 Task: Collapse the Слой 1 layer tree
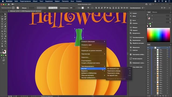click(x=153, y=48)
